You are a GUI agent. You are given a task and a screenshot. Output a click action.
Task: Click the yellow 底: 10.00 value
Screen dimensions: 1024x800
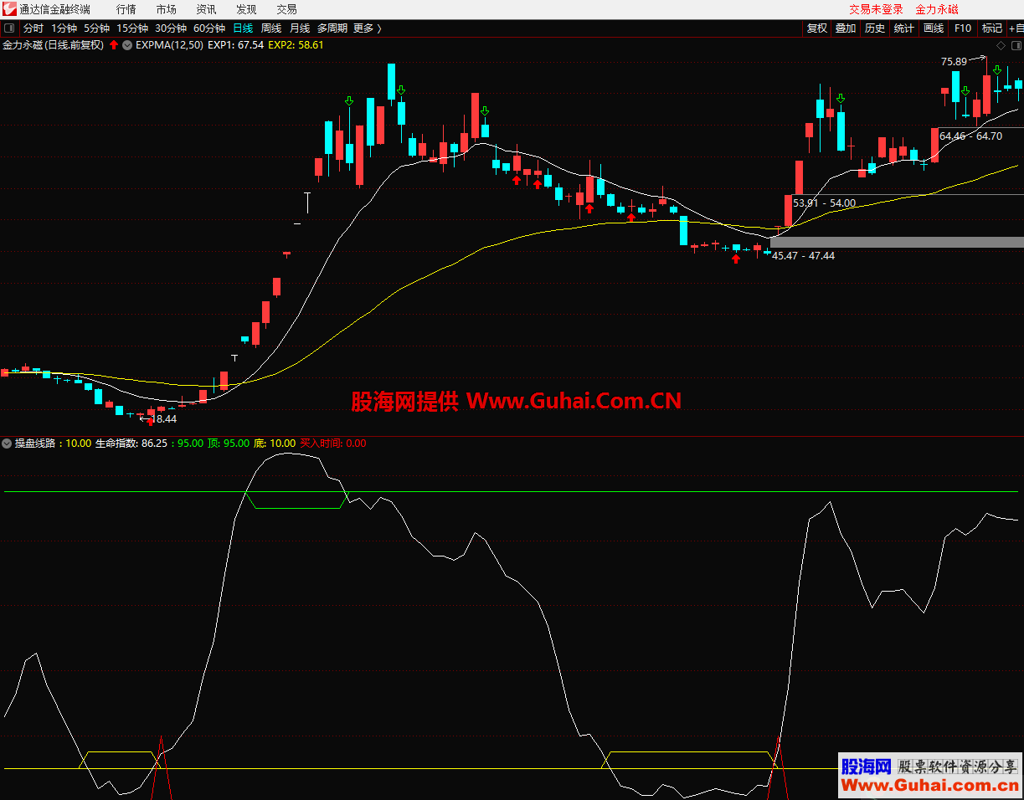[x=275, y=444]
